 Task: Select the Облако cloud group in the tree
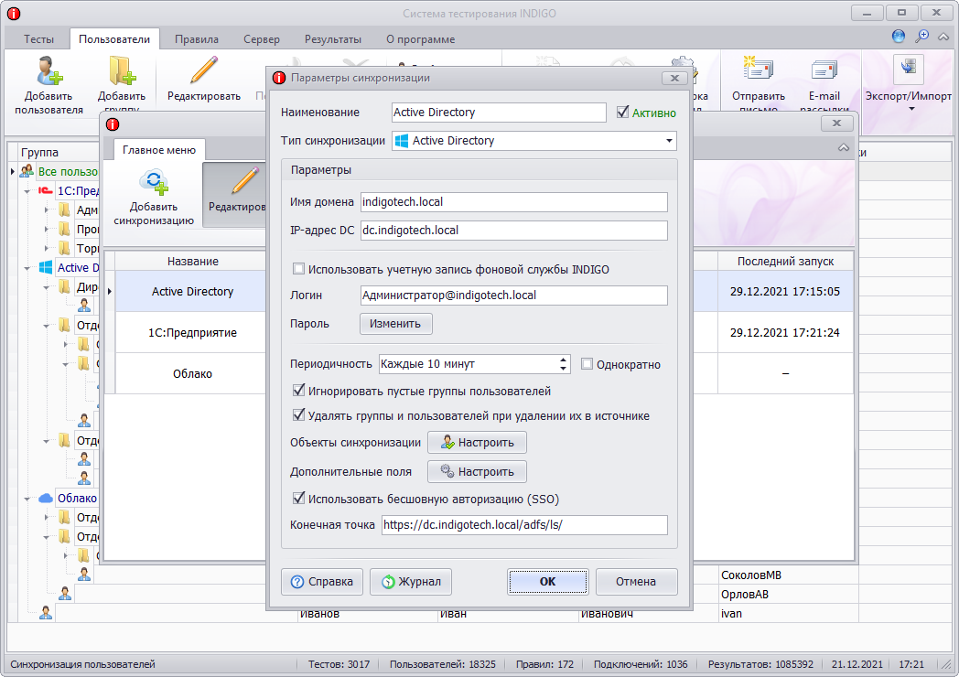[x=77, y=498]
